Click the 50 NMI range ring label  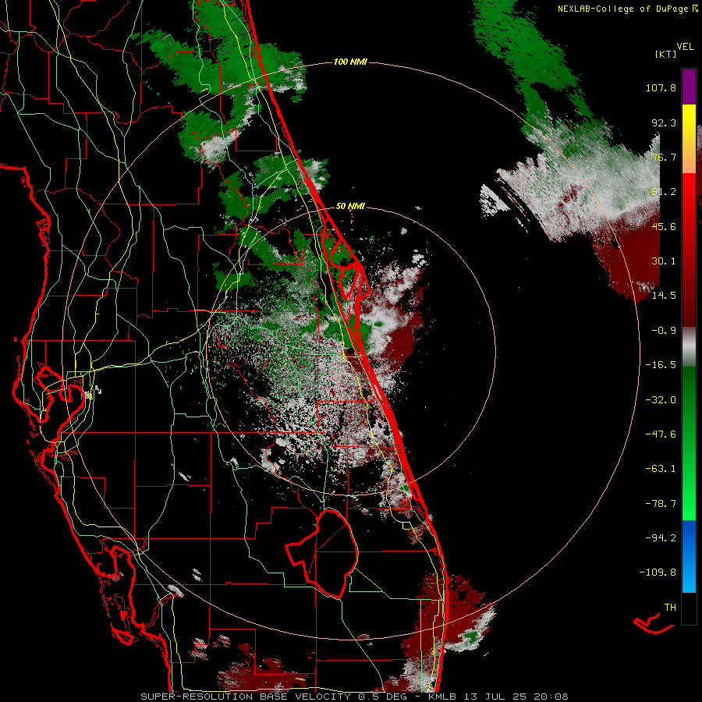pos(350,207)
